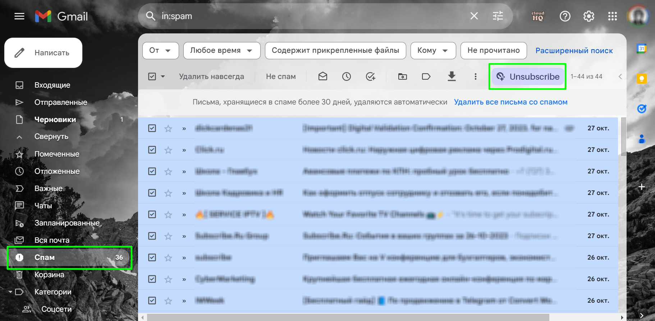Click the in:spam search field
This screenshot has width=655, height=321.
tap(313, 16)
